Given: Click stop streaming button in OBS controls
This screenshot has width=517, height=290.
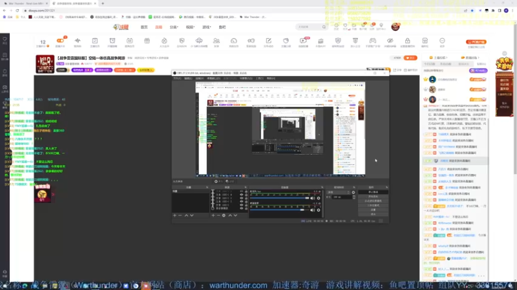Looking at the screenshot, I should pos(374,192).
